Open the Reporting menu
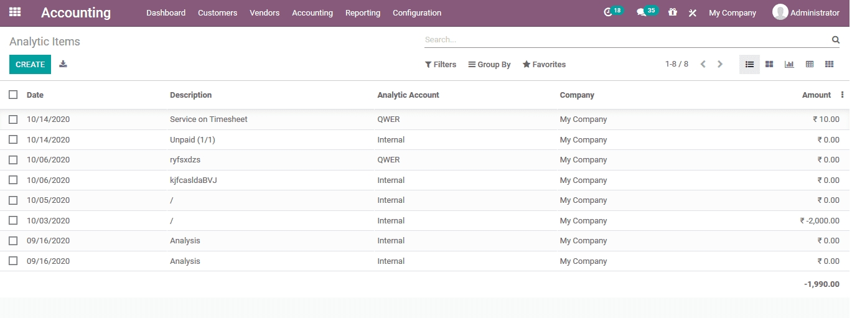 click(x=362, y=13)
